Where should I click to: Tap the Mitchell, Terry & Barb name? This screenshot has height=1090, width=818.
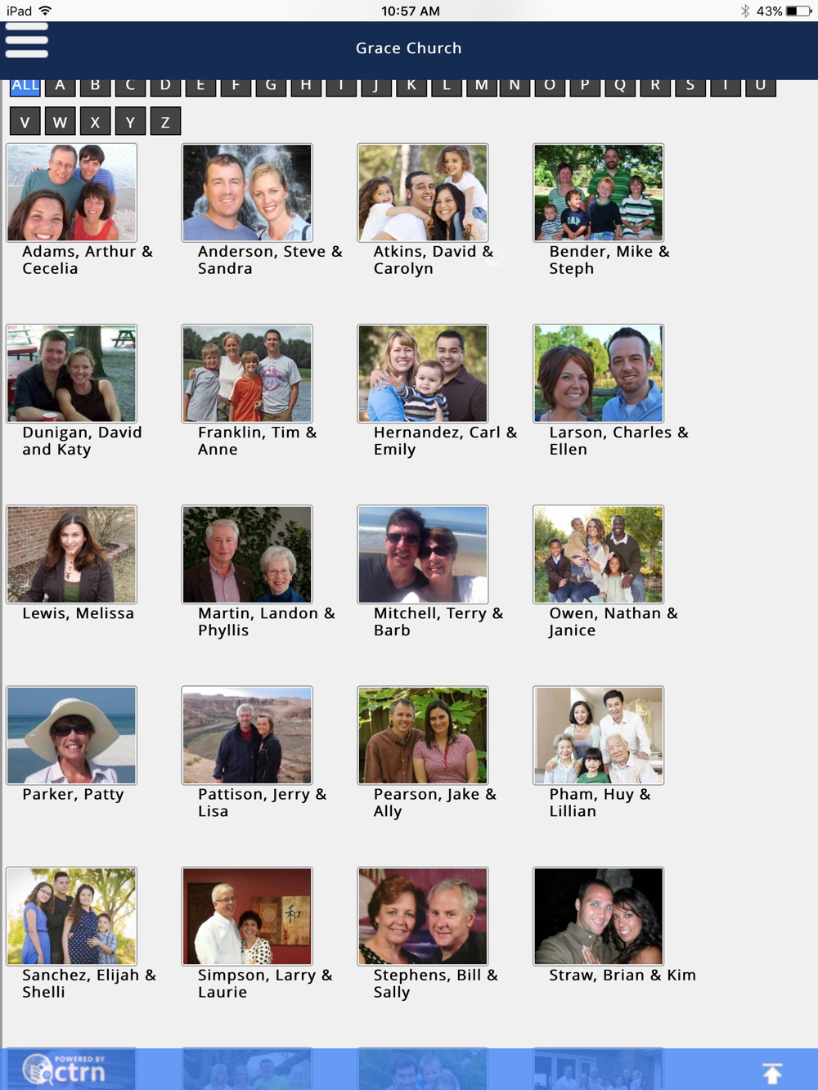438,621
